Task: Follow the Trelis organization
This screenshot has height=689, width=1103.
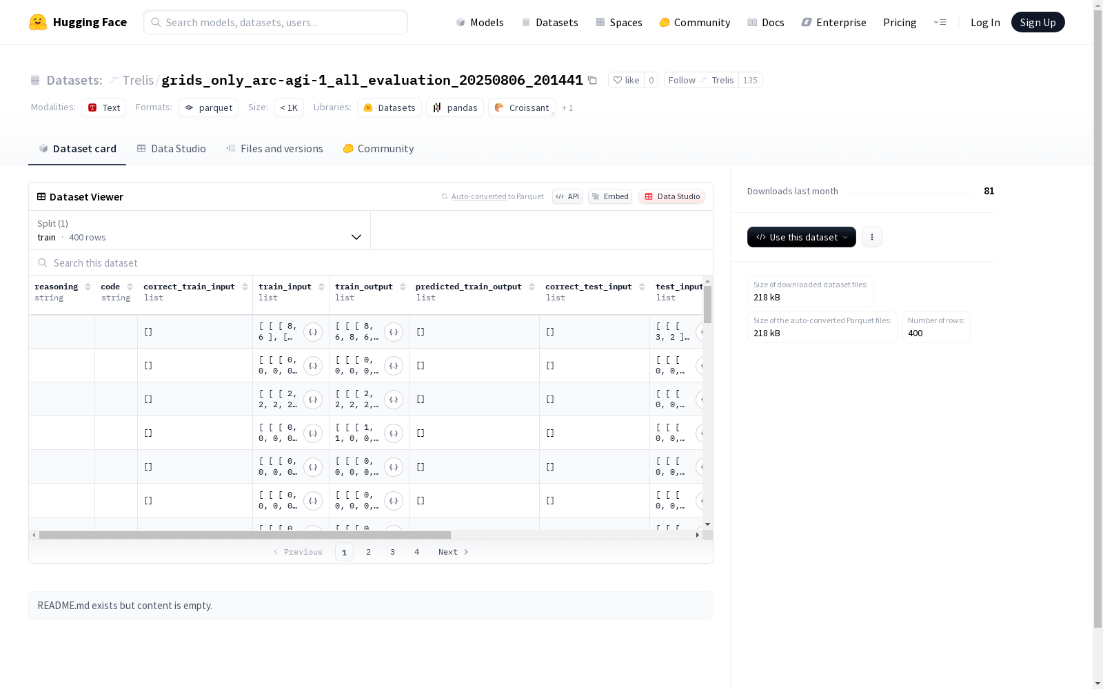Action: coord(701,80)
